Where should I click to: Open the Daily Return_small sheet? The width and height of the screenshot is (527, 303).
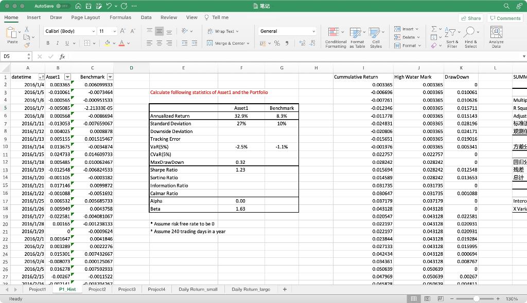(198, 289)
